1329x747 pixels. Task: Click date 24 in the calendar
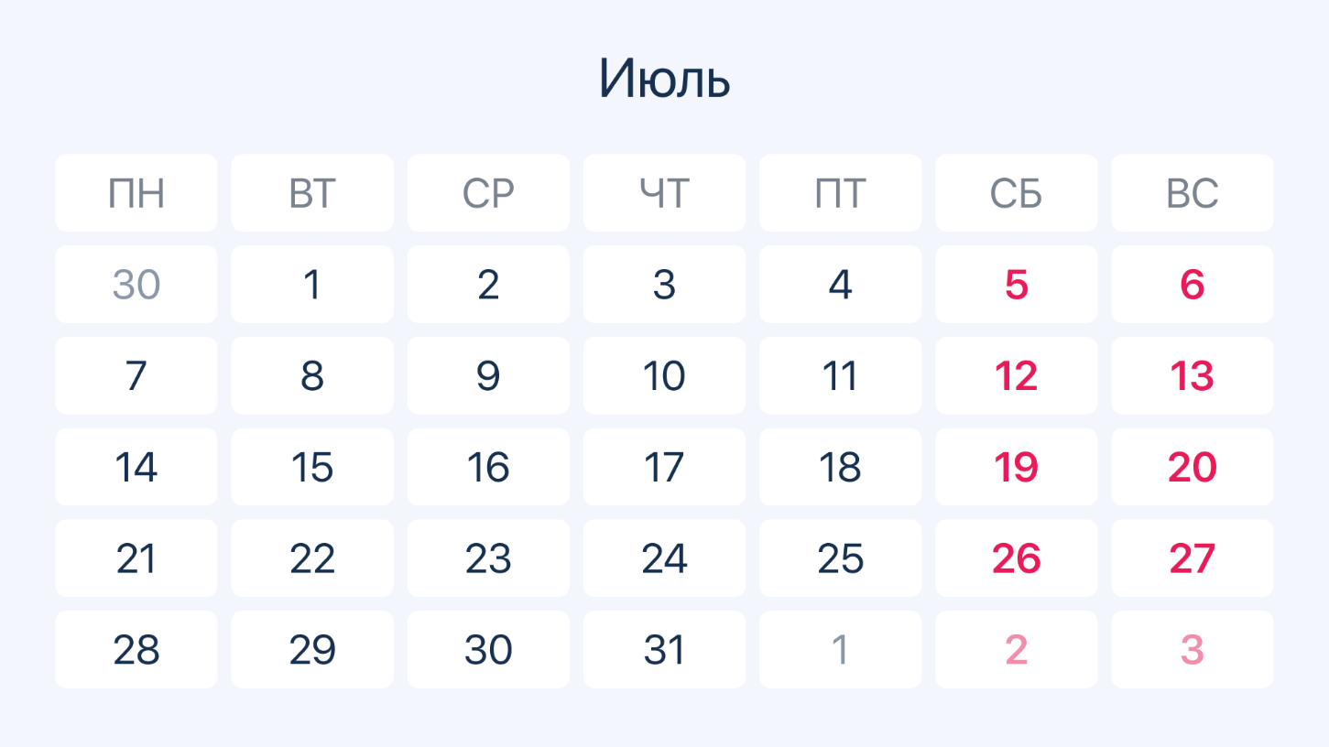[x=664, y=558]
